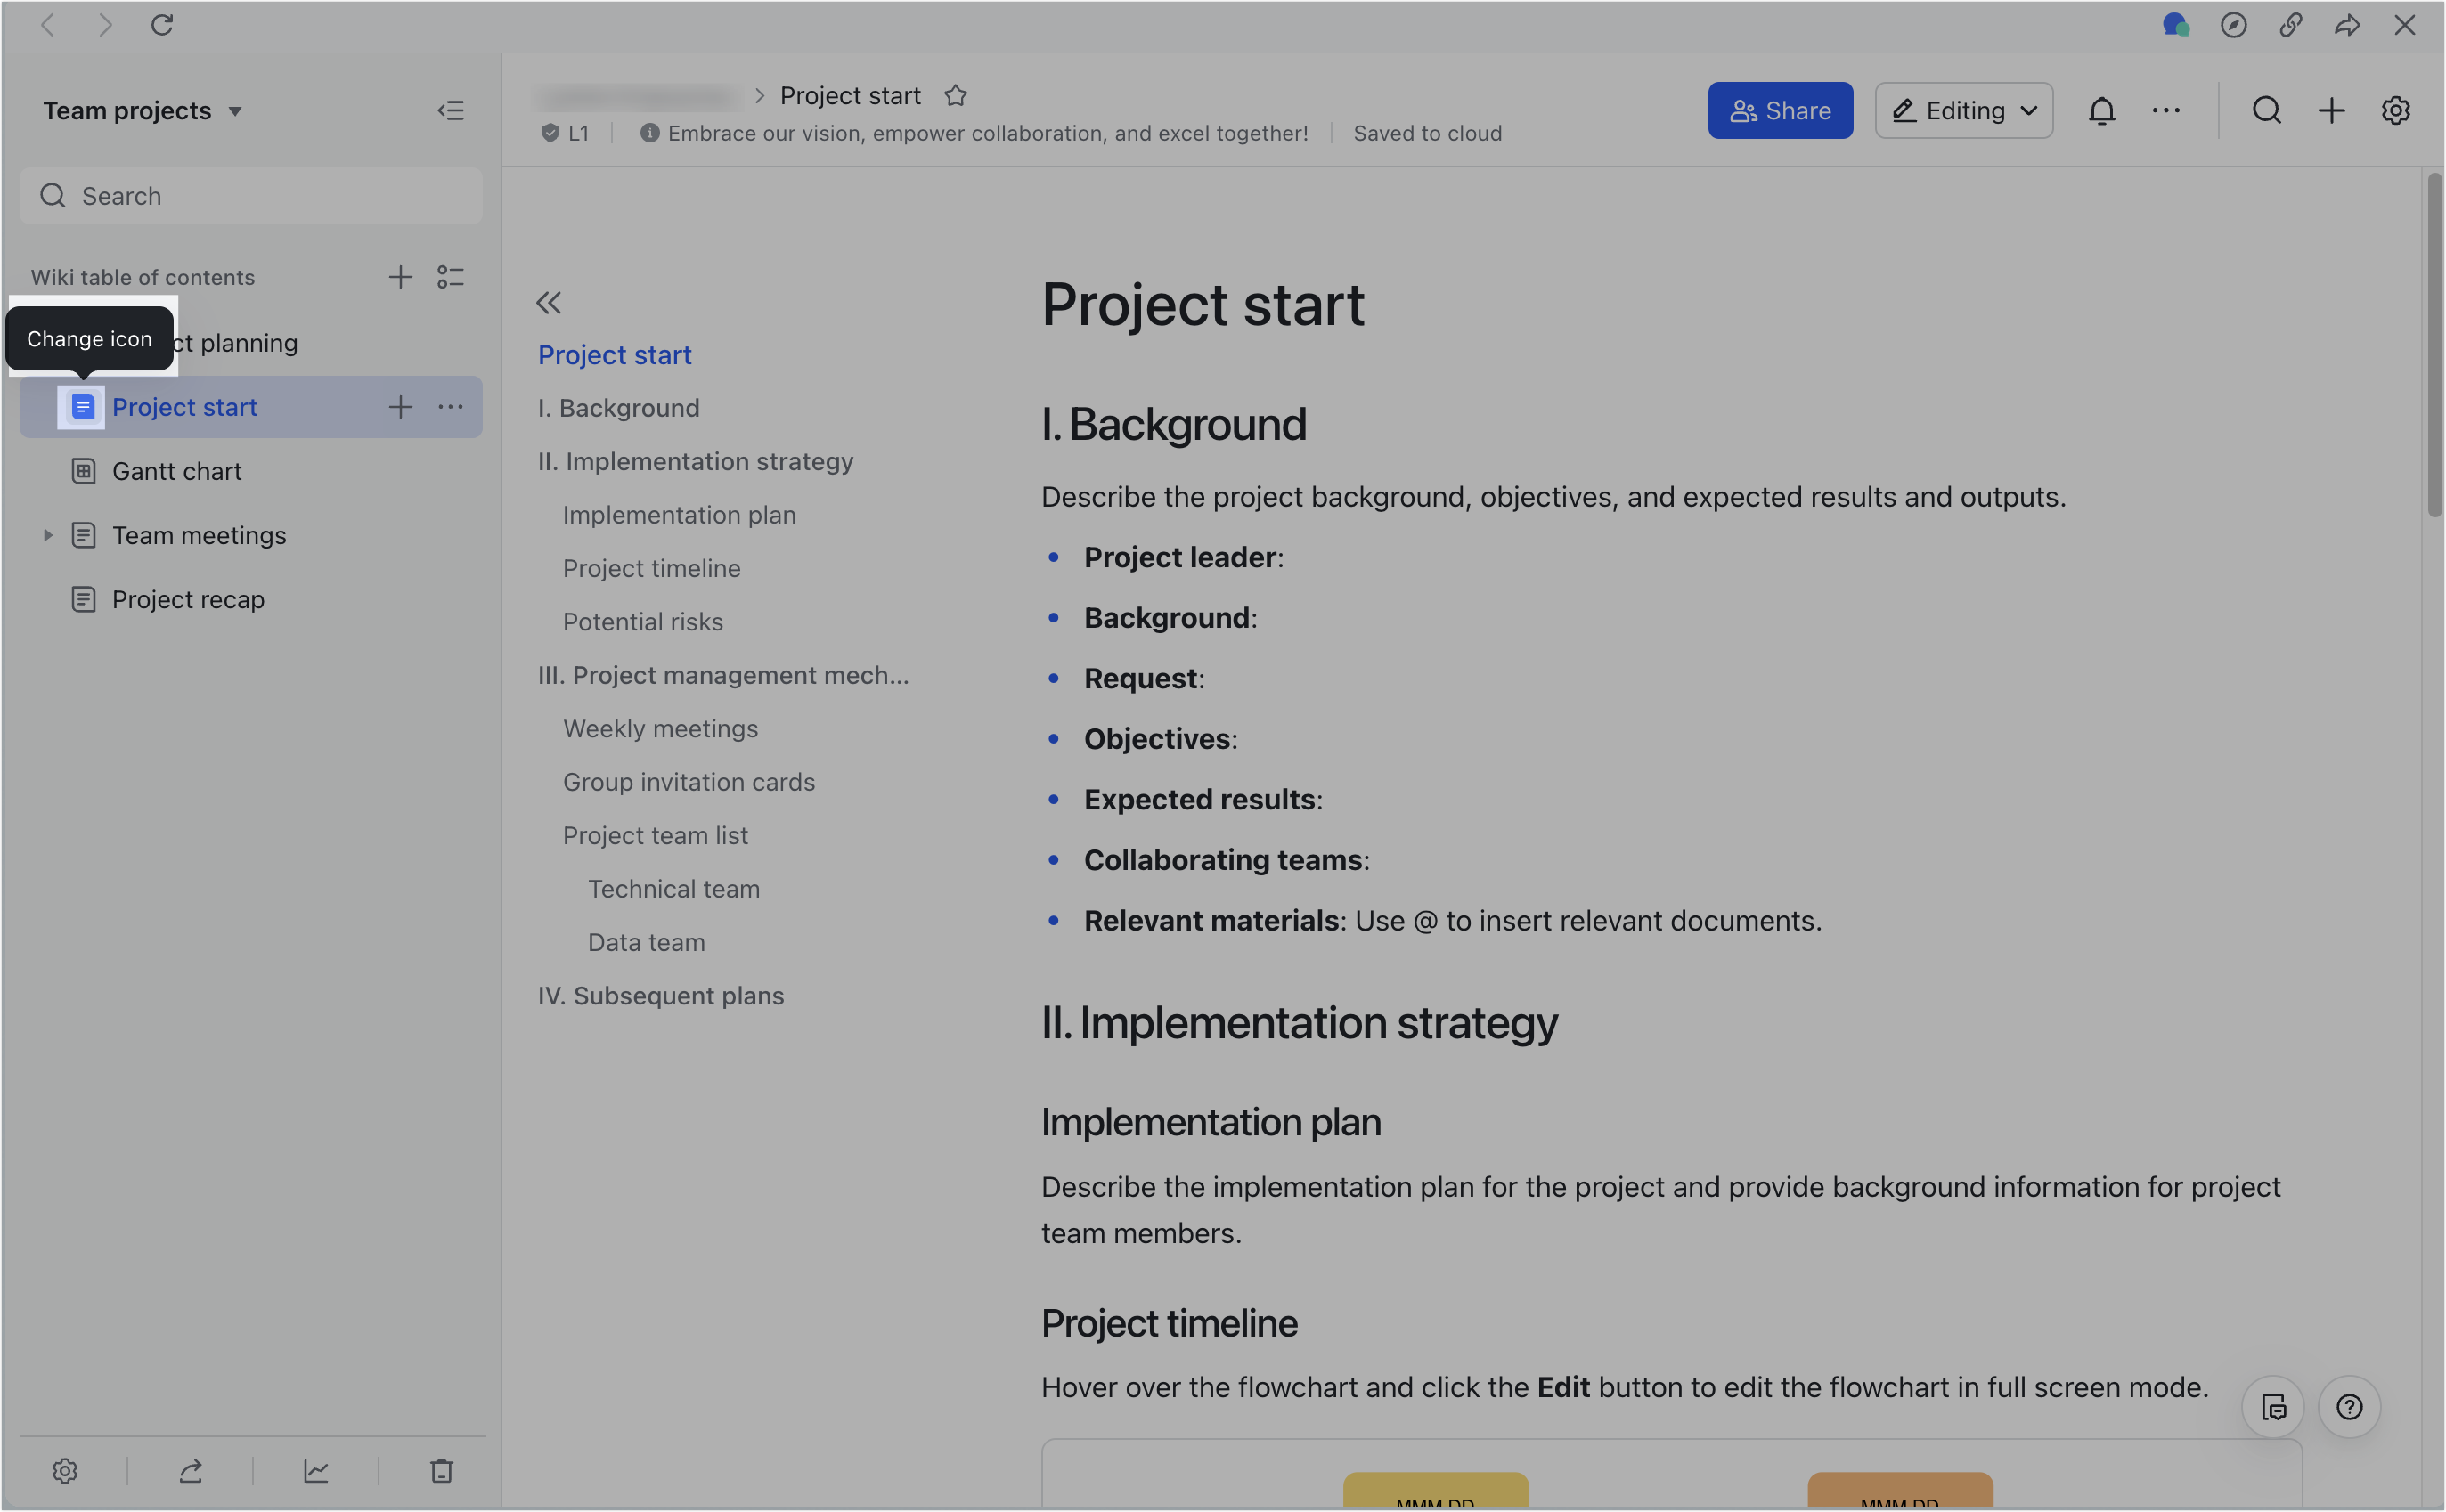Open search from the top toolbar
This screenshot has height=1512, width=2446.
tap(2266, 110)
